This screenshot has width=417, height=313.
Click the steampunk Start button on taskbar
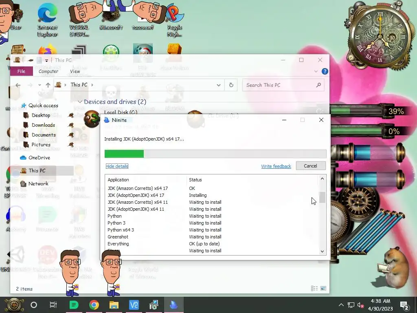tap(14, 305)
